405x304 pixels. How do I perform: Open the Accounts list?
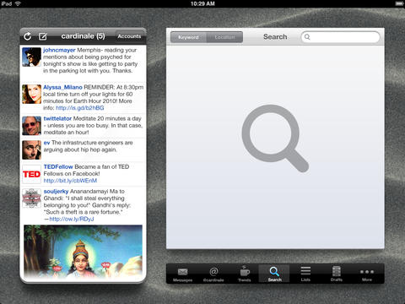[129, 36]
